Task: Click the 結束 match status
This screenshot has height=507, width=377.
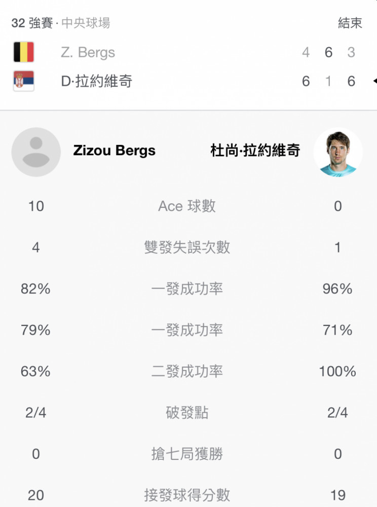Action: [350, 23]
